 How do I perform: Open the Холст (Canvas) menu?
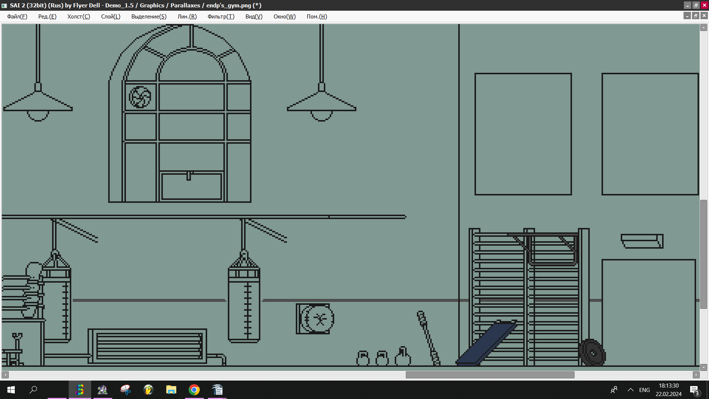(x=78, y=17)
